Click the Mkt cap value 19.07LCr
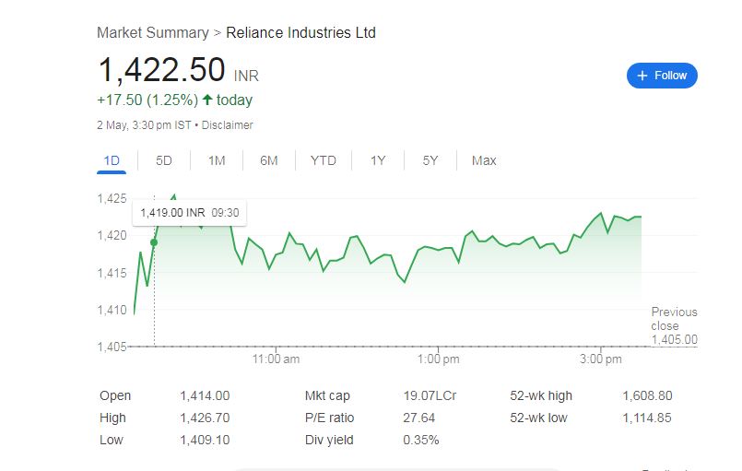742x471 pixels. [x=430, y=395]
